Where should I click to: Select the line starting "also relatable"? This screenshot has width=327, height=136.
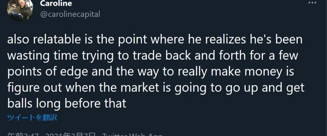coord(155,40)
